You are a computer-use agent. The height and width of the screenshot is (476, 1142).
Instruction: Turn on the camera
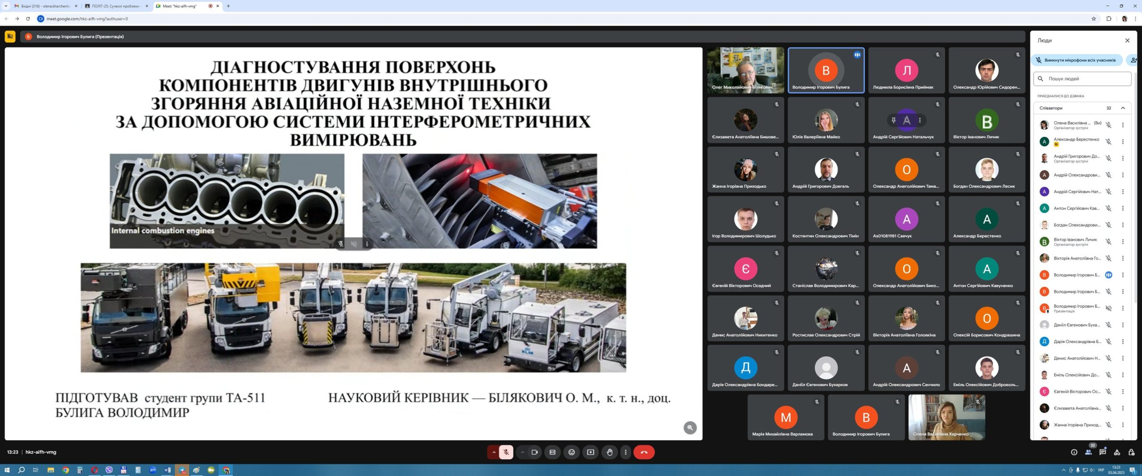point(534,452)
